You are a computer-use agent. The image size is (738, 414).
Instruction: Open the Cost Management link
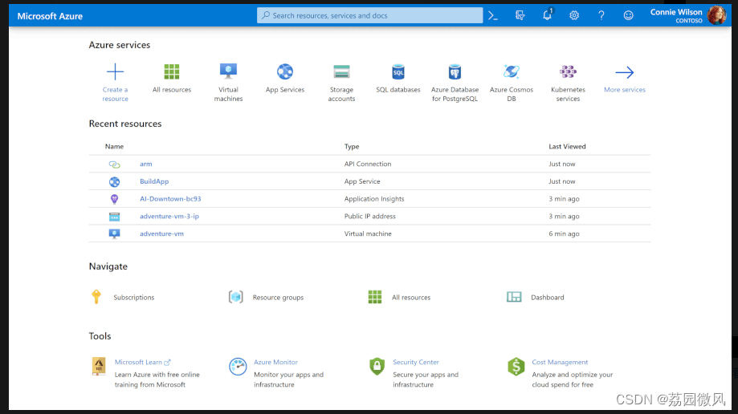(560, 363)
